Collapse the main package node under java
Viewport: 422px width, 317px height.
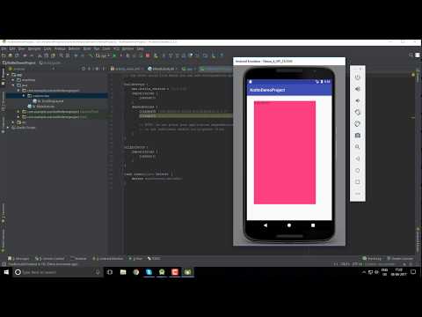tap(18, 91)
